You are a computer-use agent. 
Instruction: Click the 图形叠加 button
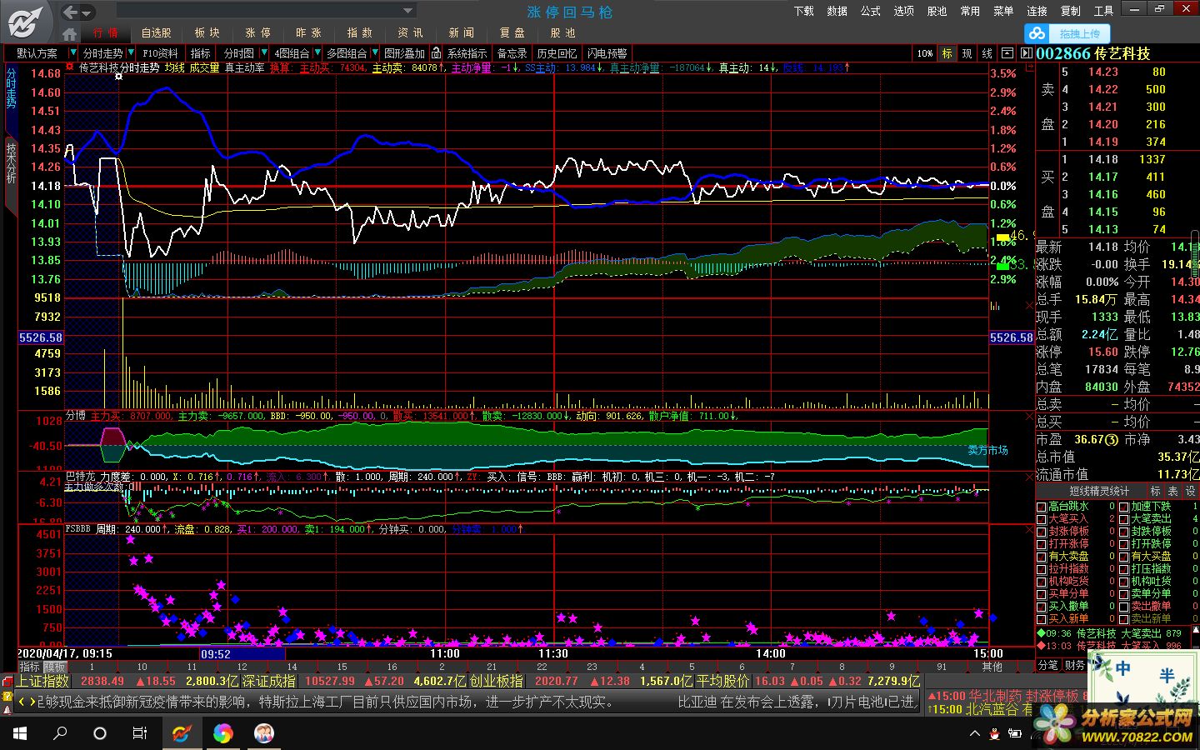[404, 52]
